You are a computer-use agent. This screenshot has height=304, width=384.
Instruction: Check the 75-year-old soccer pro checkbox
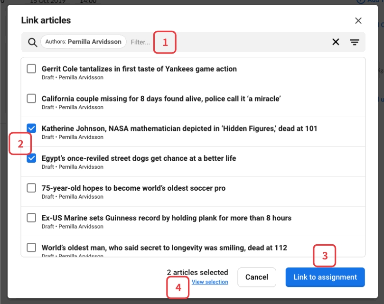31,188
